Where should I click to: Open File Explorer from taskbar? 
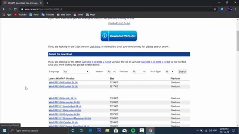(x=107, y=131)
